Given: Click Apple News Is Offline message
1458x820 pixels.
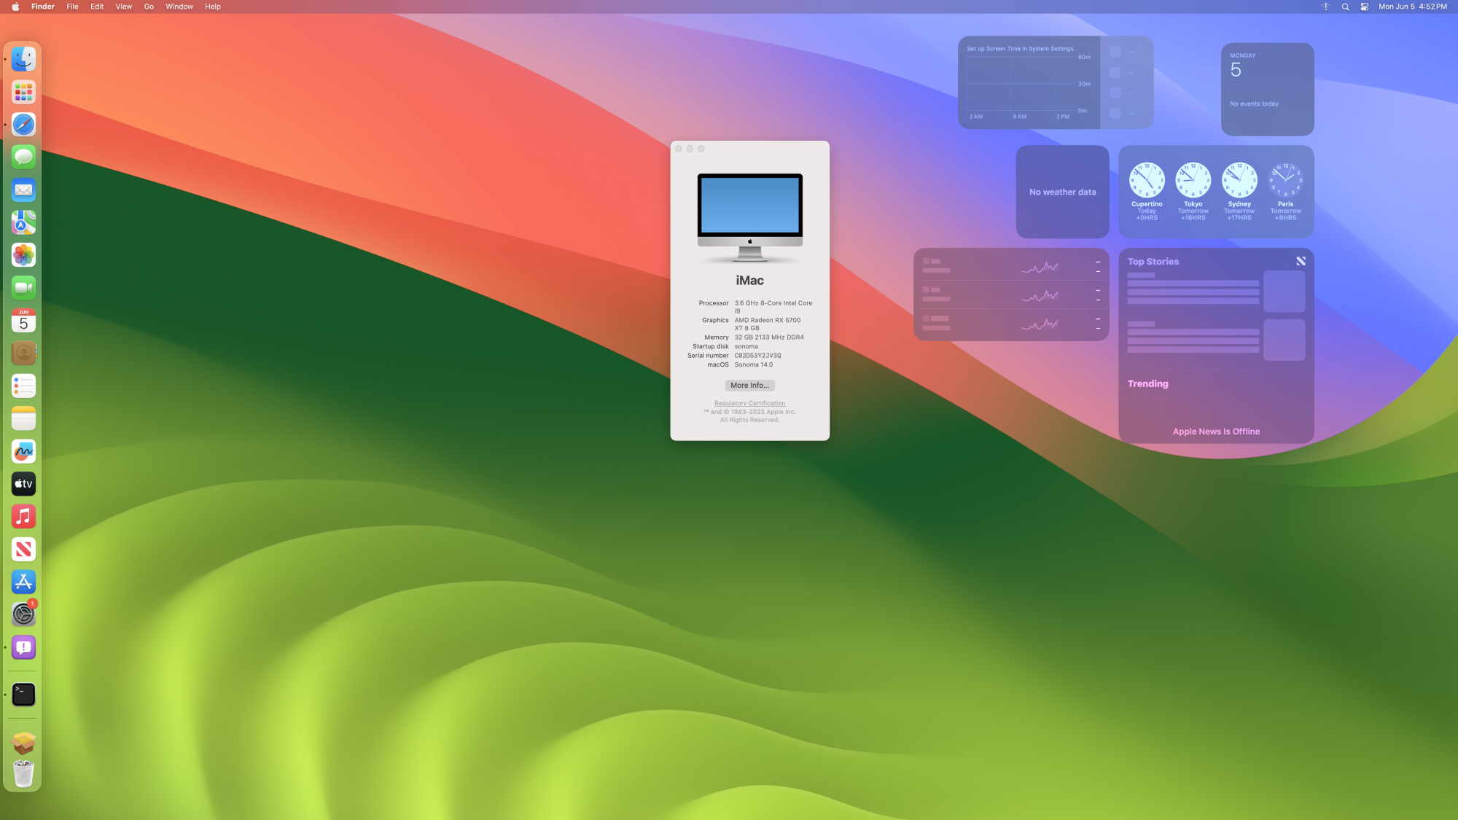Looking at the screenshot, I should click(1216, 432).
